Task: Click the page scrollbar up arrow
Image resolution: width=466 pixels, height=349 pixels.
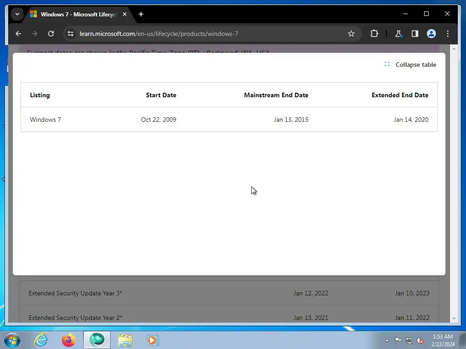Action: tap(454, 48)
